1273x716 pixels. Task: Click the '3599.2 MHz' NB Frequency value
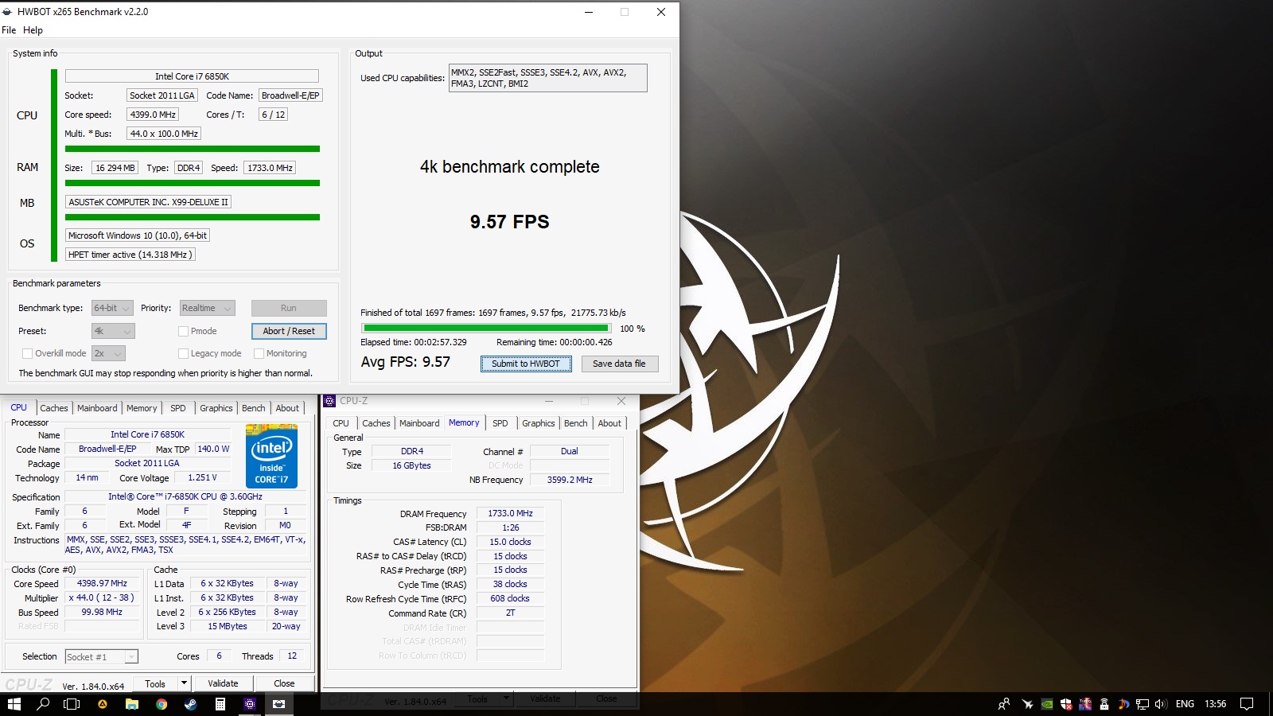pyautogui.click(x=570, y=480)
